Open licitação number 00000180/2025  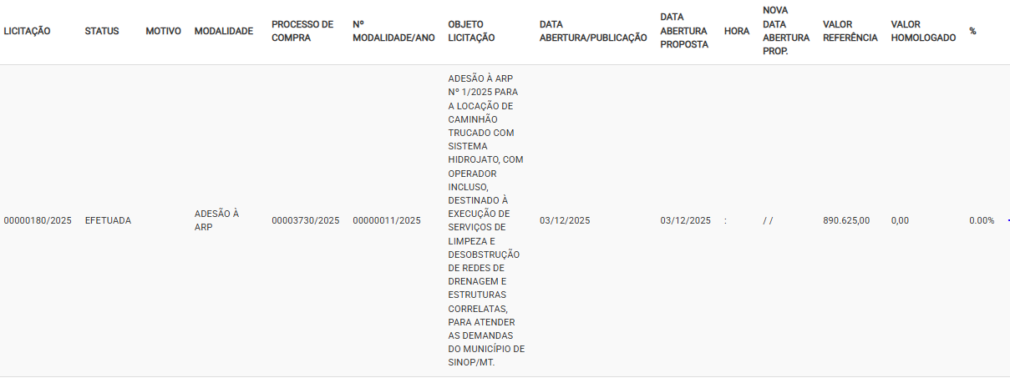click(38, 220)
